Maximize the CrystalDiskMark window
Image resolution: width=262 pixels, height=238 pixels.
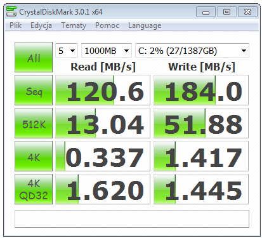[226, 12]
